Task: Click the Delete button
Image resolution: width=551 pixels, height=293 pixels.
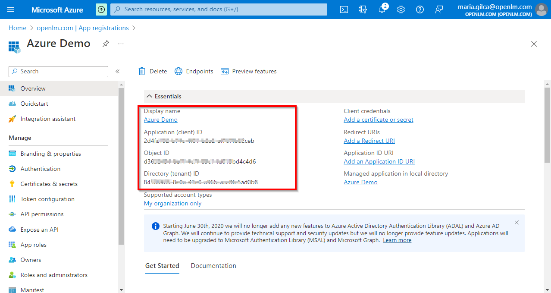Action: click(153, 71)
